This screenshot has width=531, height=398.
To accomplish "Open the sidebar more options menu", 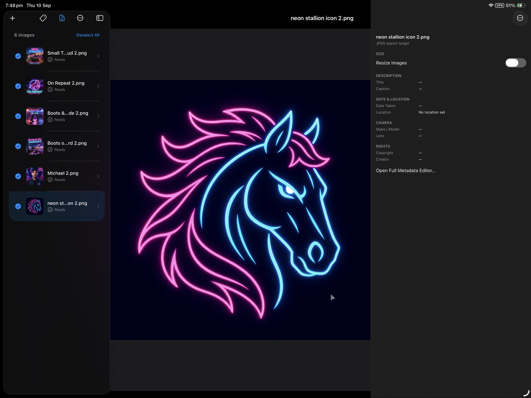I will (80, 18).
